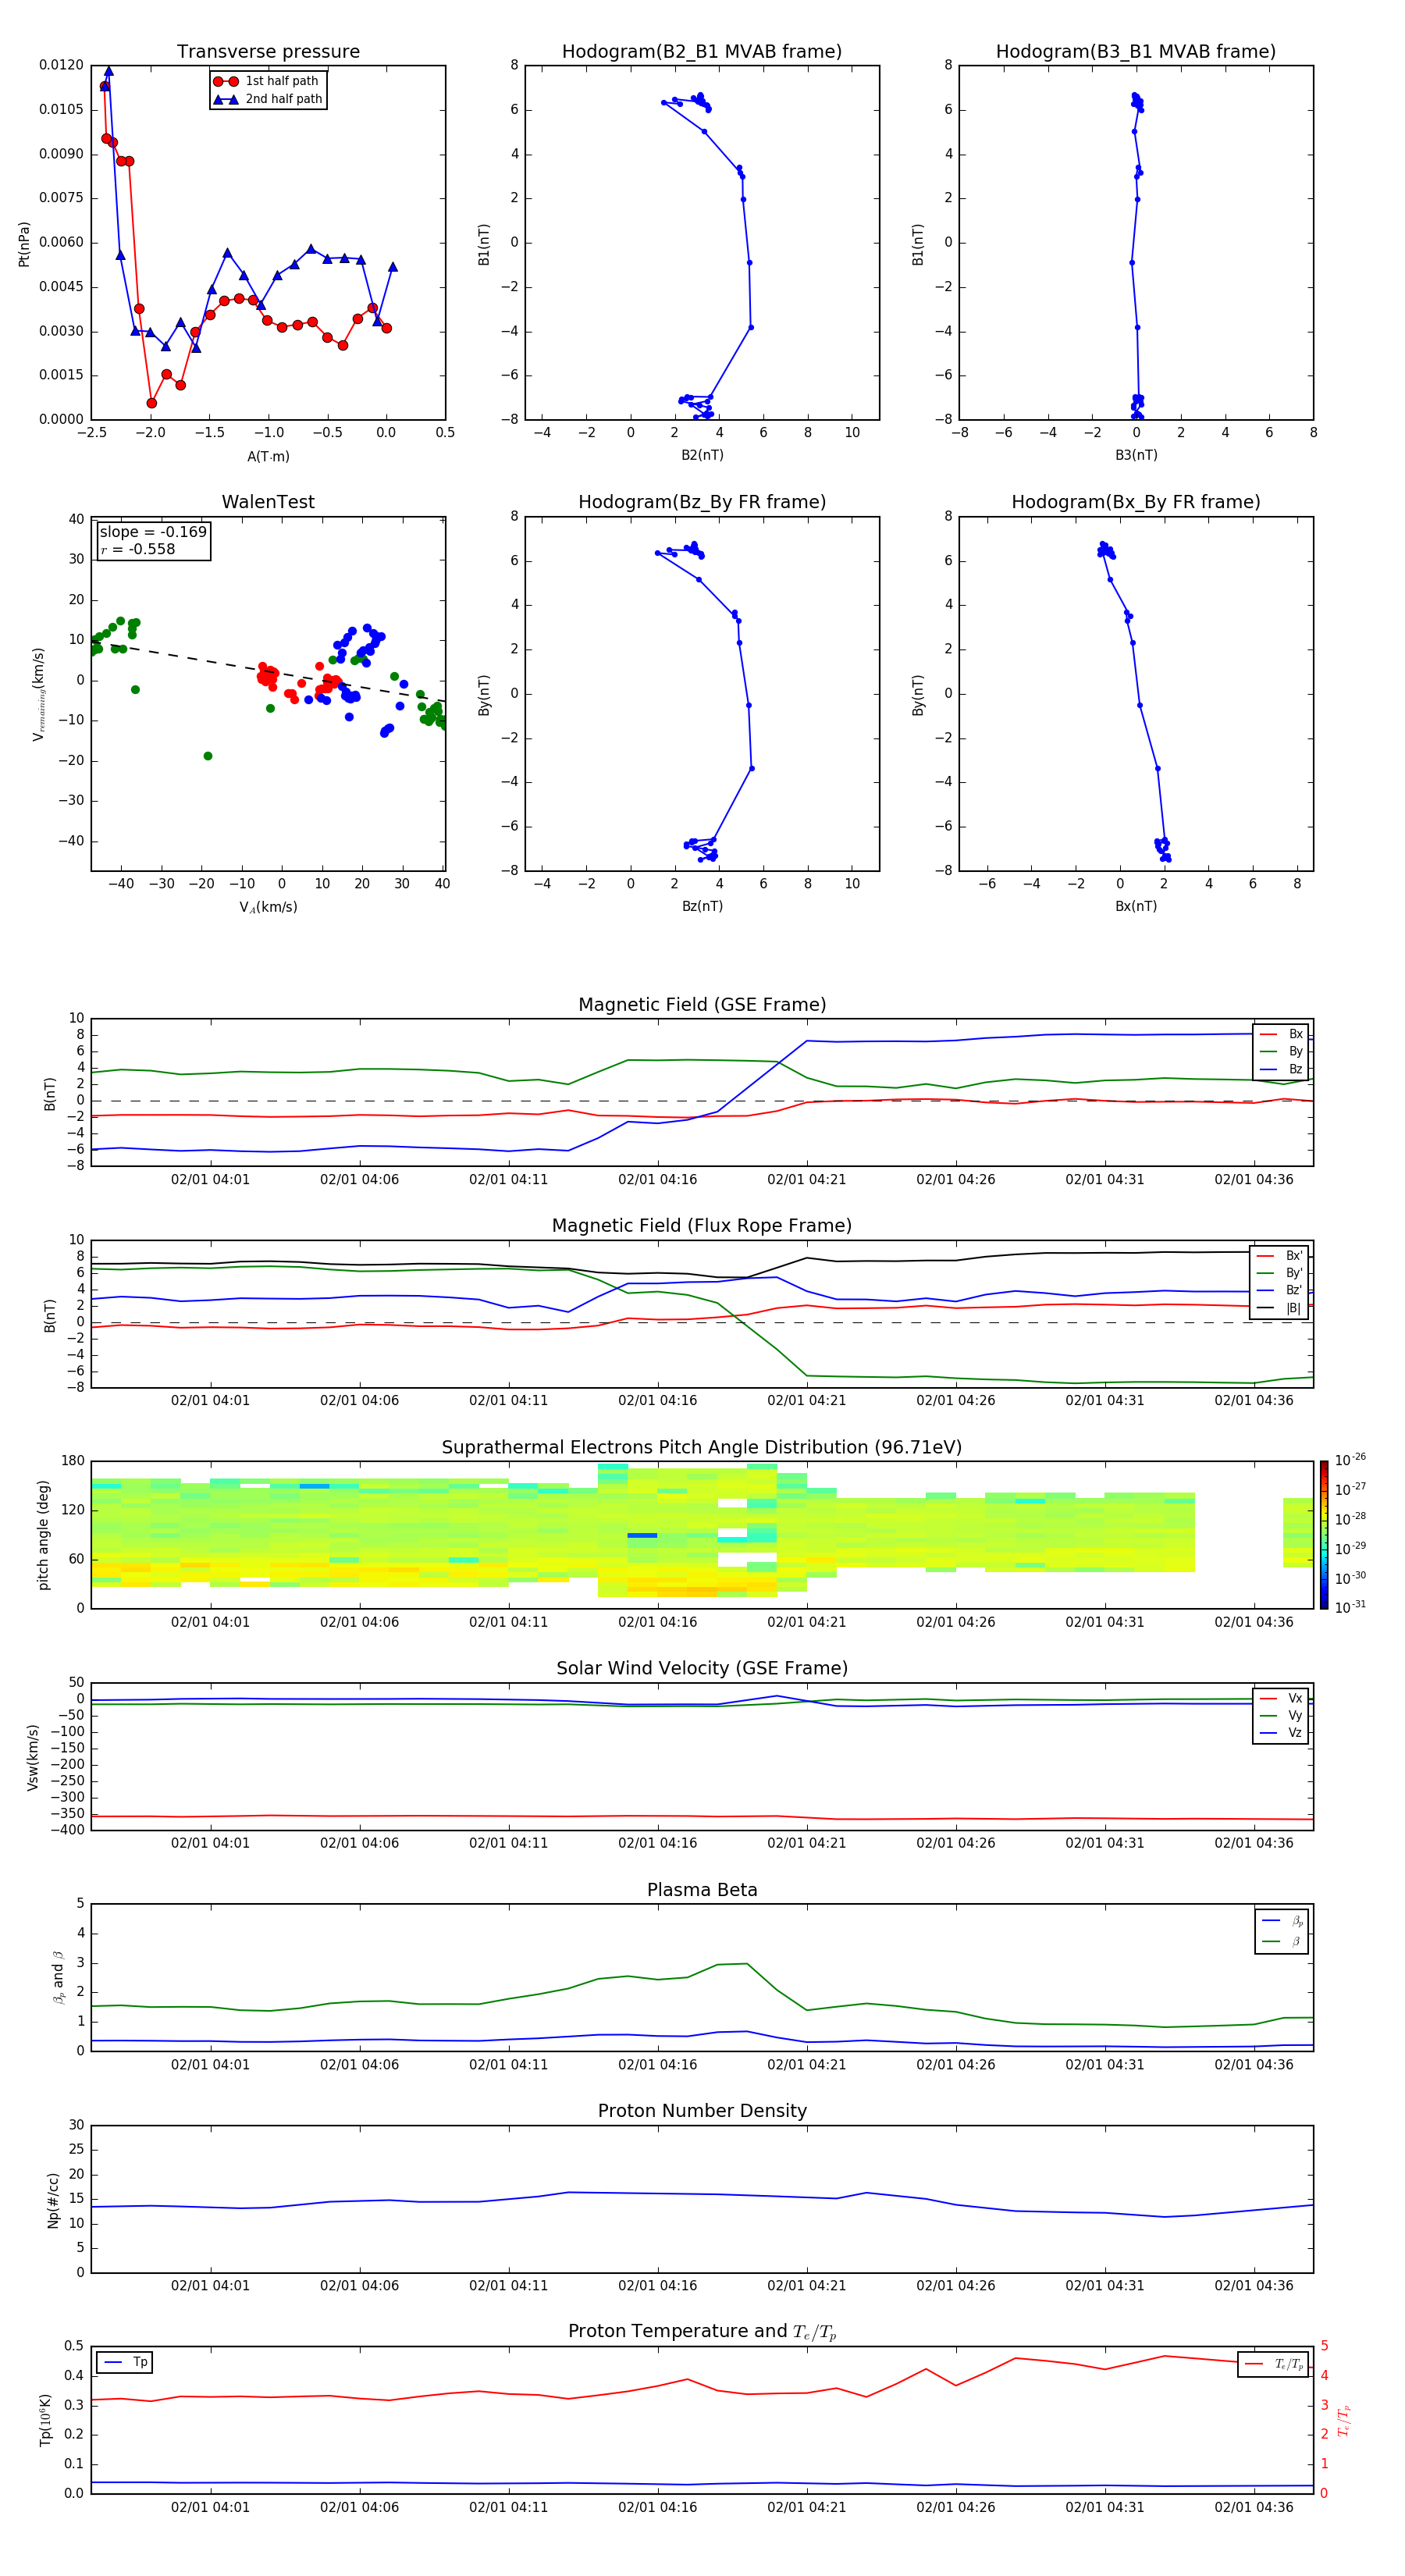Click the 'Tp(10^6K)' y-axis label
Image resolution: width=1405 pixels, height=2576 pixels.
[45, 2420]
